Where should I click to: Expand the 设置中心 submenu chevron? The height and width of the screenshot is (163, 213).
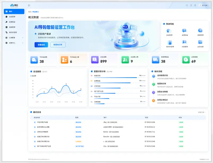click(23, 43)
